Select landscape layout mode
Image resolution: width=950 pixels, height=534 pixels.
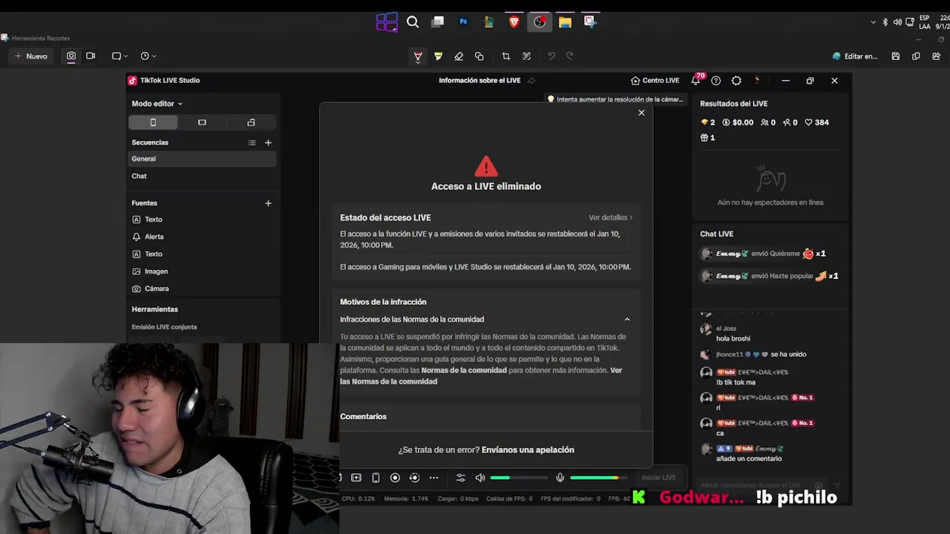[202, 122]
